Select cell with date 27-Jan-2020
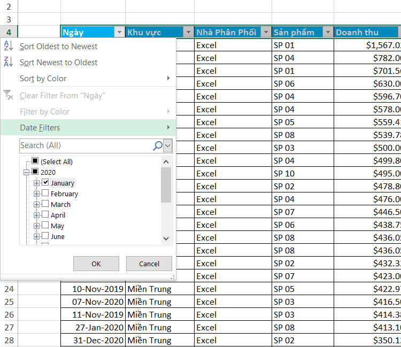This screenshot has width=401, height=347. tap(93, 328)
